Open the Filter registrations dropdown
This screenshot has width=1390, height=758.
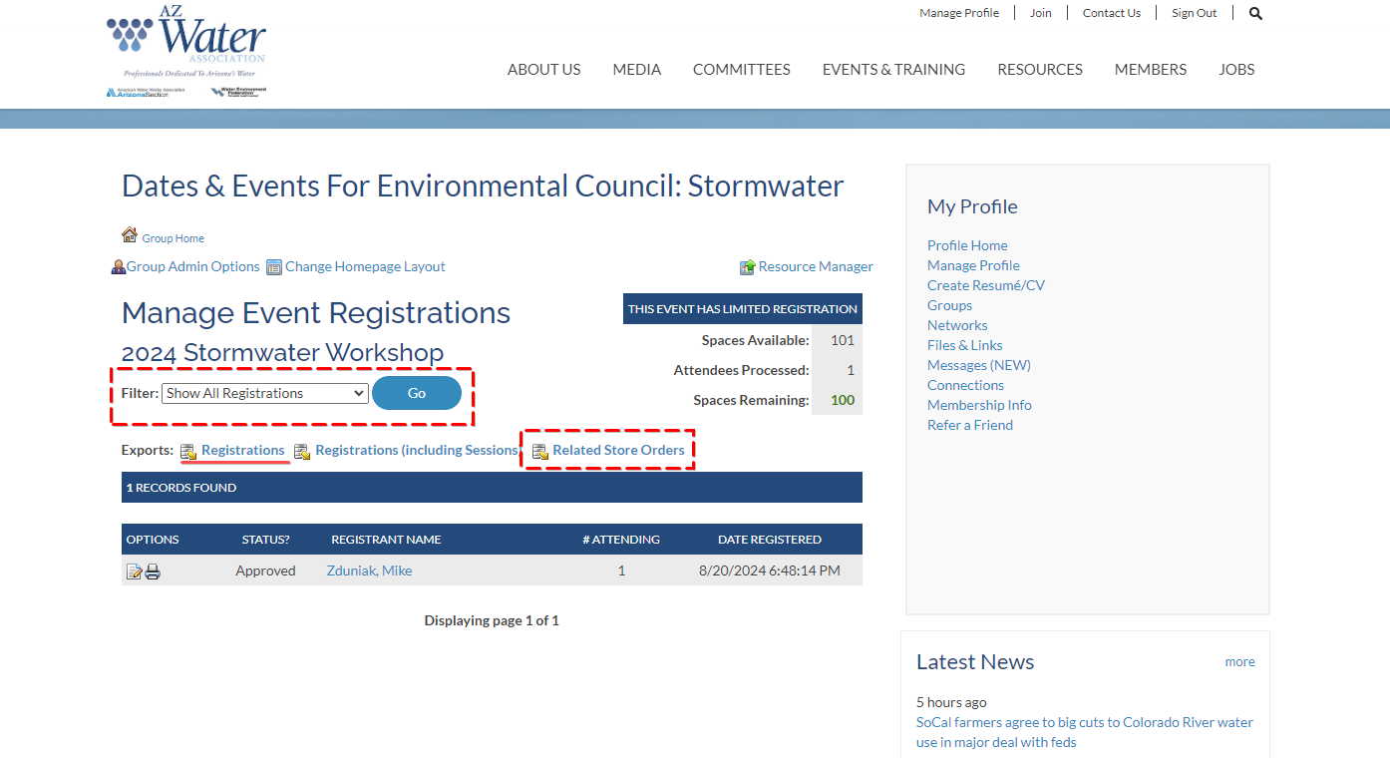[265, 393]
